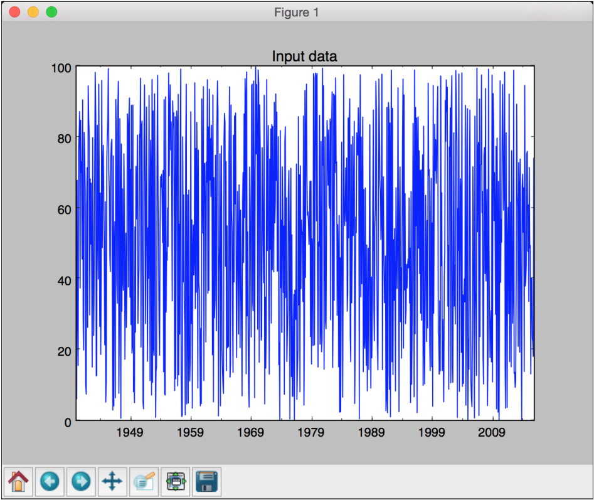Maximize the window with the green button
Screen dimensions: 594x500
point(51,12)
